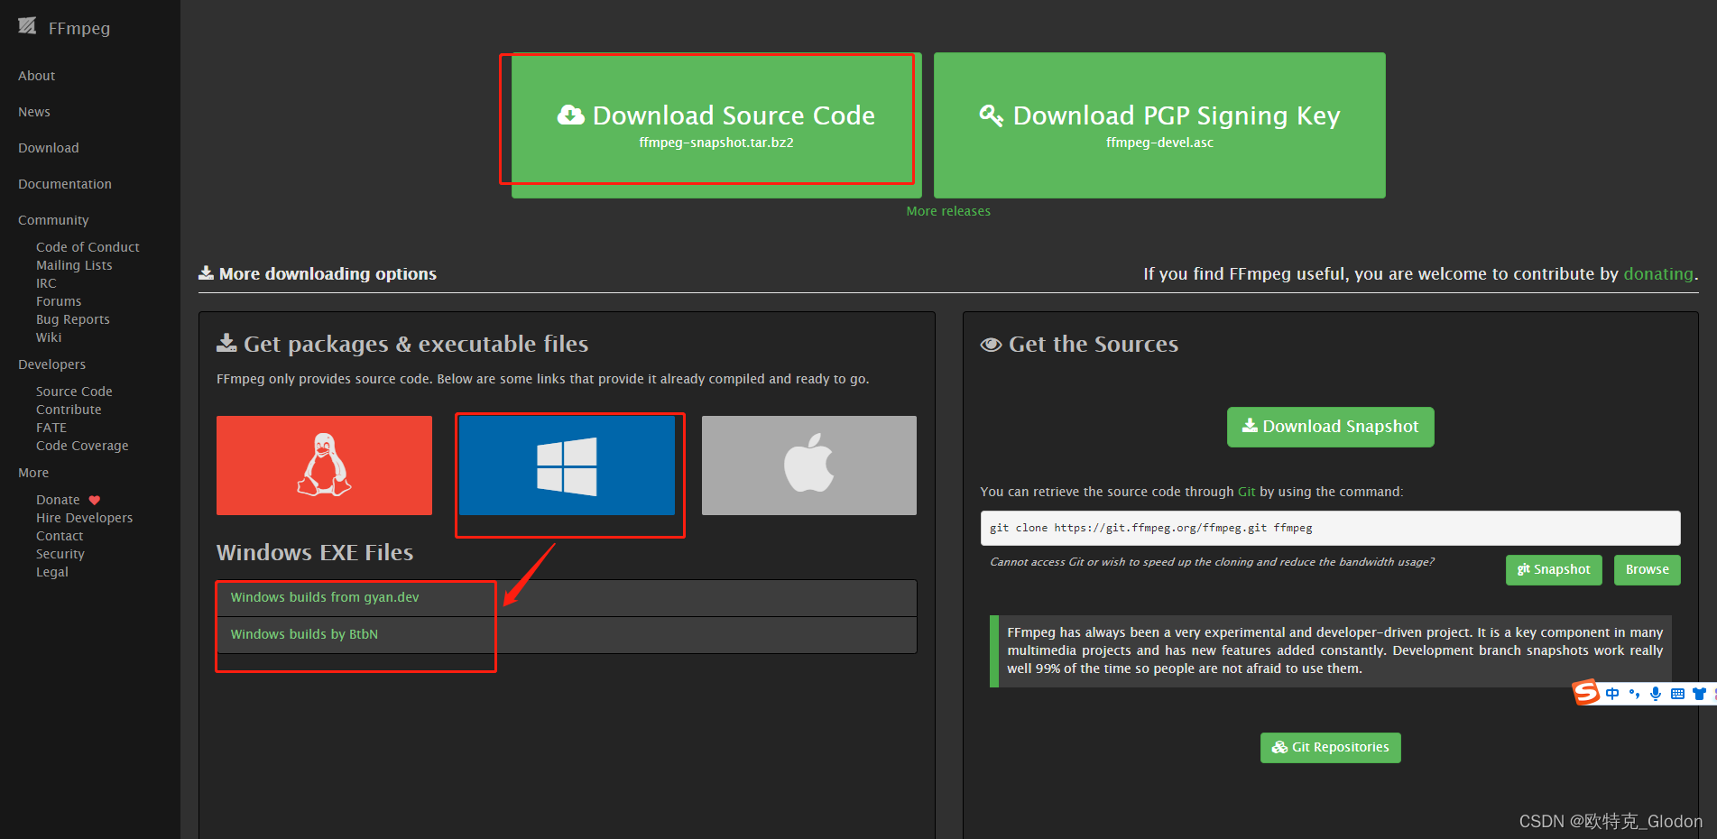Open Donate link with heart
Viewport: 1717px width, 839px height.
(68, 500)
